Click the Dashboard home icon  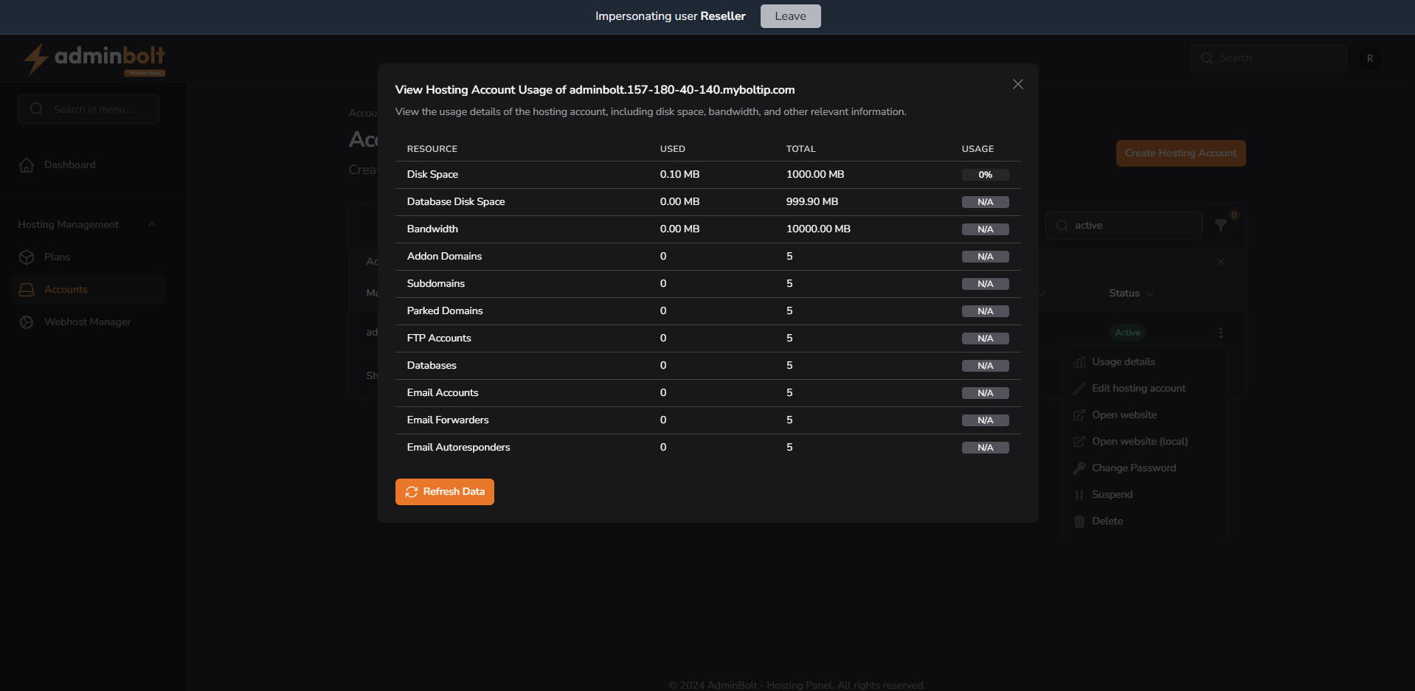[x=27, y=164]
